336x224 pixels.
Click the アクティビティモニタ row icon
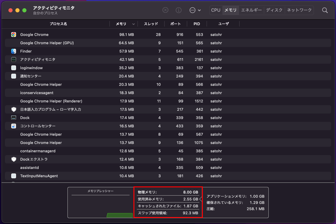coord(14,59)
